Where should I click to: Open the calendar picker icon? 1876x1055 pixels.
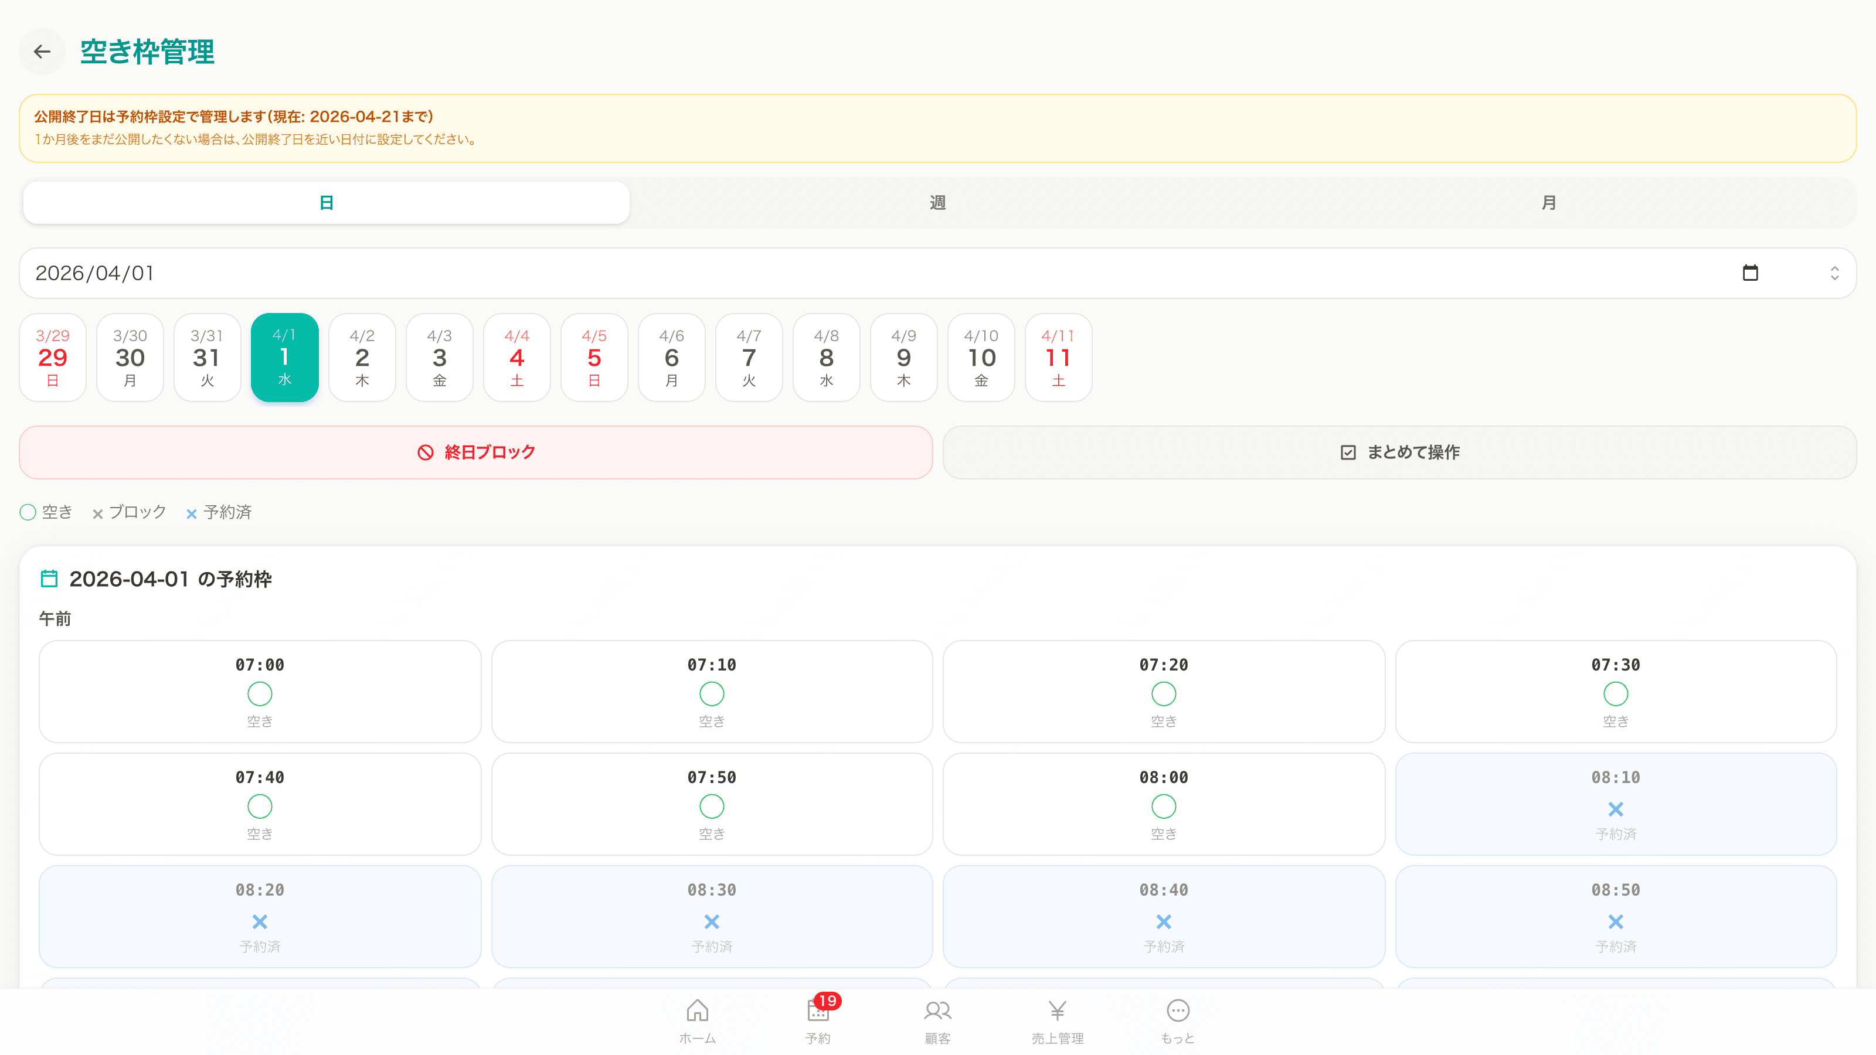pos(1750,273)
